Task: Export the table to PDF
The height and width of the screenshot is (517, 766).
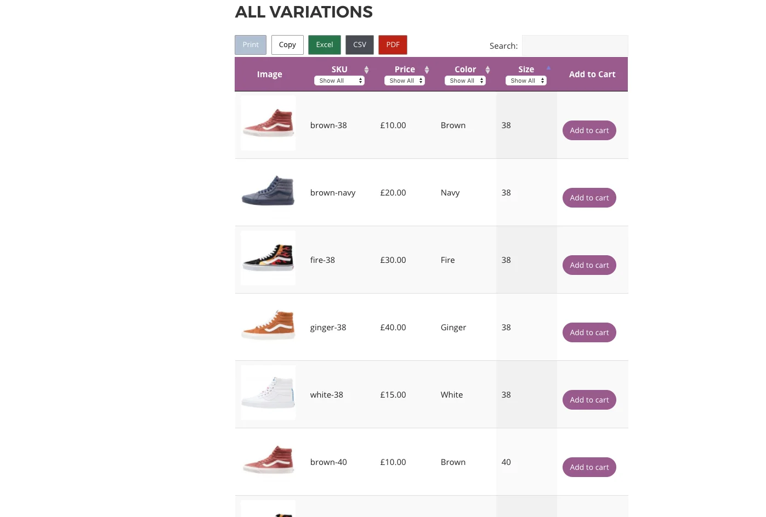Action: 393,44
